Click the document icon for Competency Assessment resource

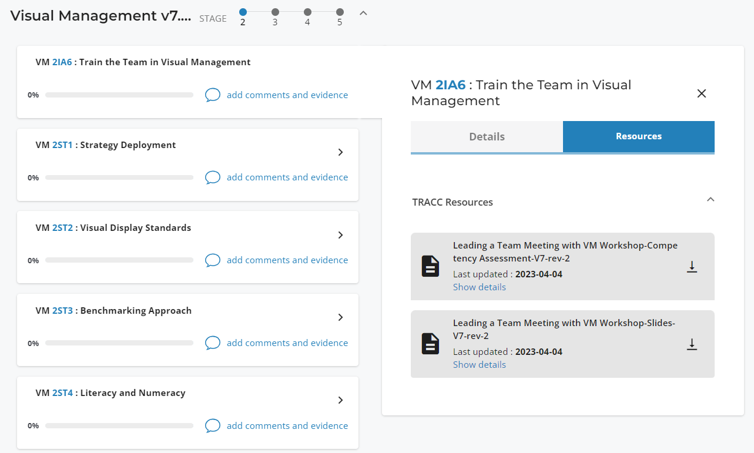click(430, 266)
